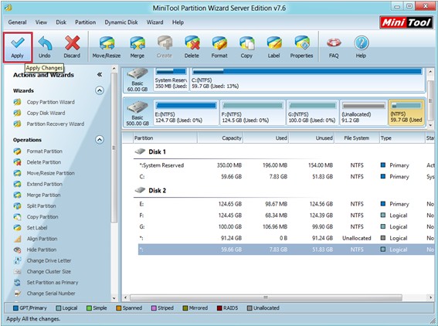Open the Help menu
The height and width of the screenshot is (326, 438).
pos(178,22)
